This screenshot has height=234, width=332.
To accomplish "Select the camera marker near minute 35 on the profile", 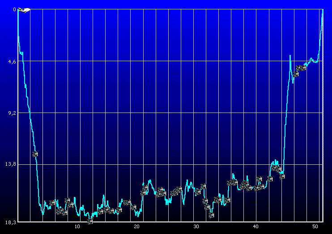I will 227,200.
